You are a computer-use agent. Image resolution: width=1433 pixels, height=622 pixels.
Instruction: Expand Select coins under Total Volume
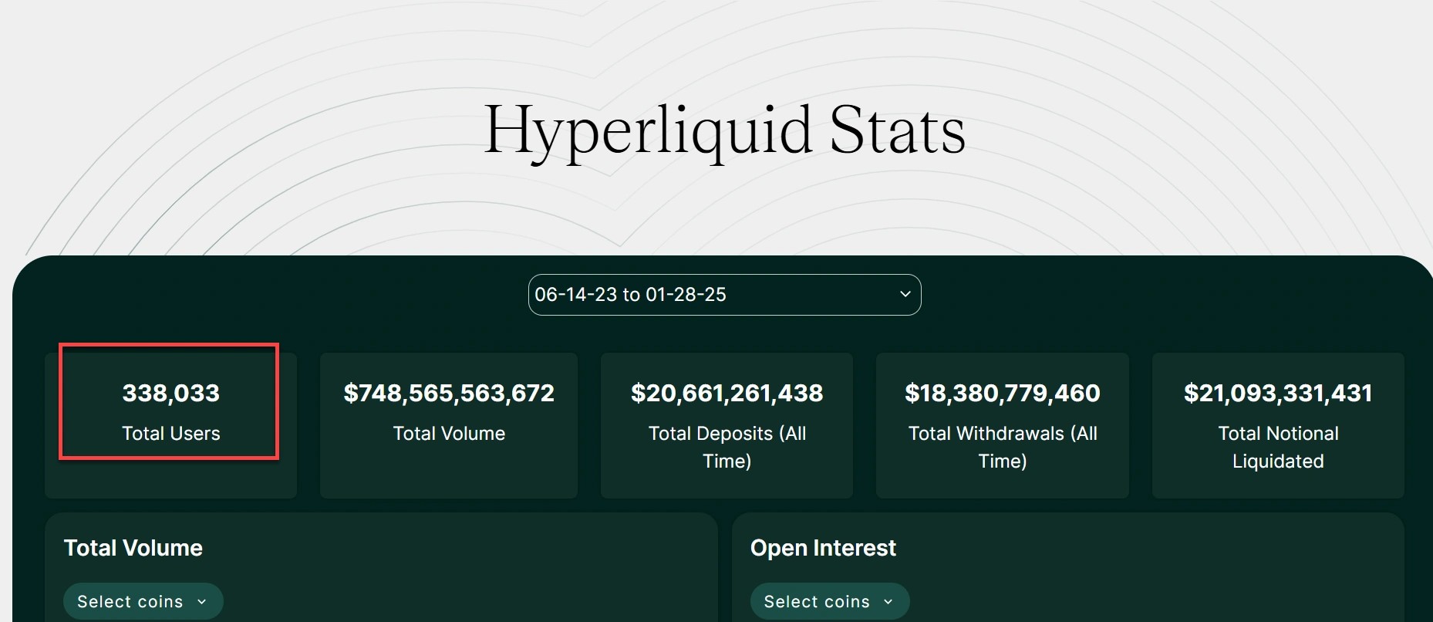(x=143, y=601)
